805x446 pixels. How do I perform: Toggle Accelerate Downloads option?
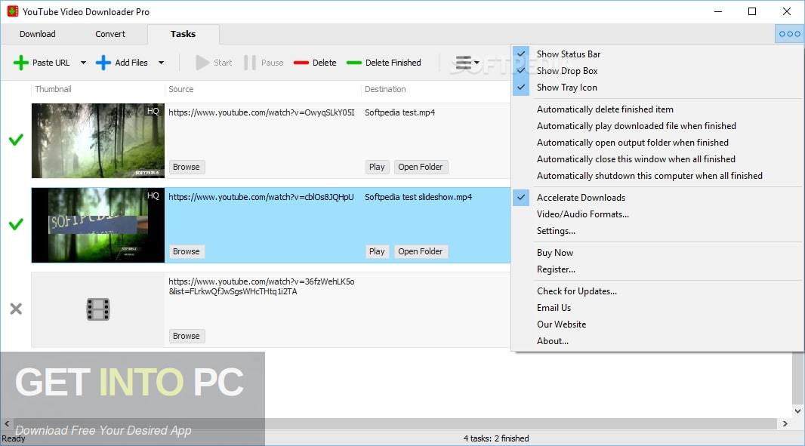point(657,198)
